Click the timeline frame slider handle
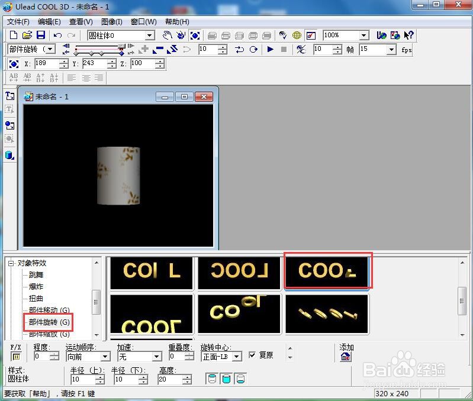The image size is (473, 401). (121, 46)
